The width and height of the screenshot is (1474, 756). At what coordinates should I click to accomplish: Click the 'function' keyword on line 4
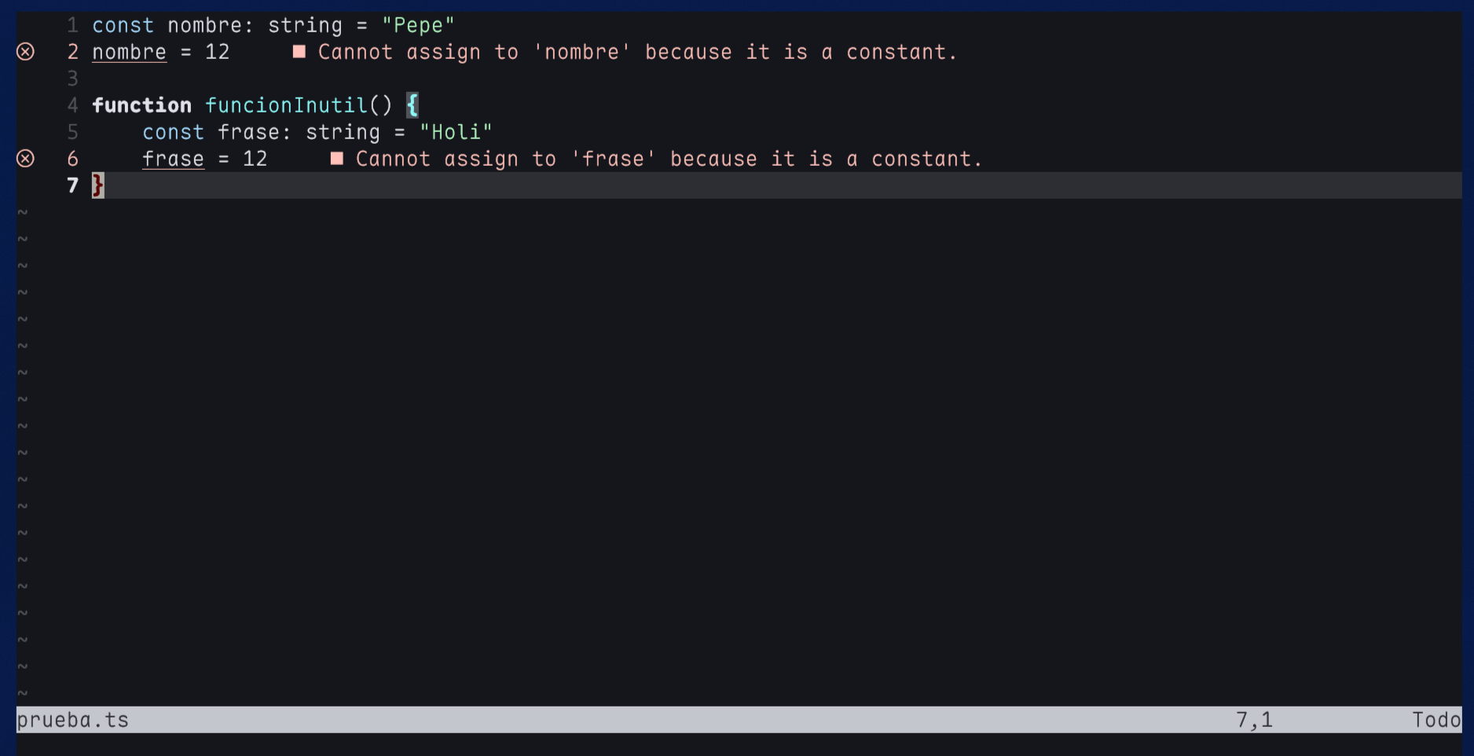141,105
